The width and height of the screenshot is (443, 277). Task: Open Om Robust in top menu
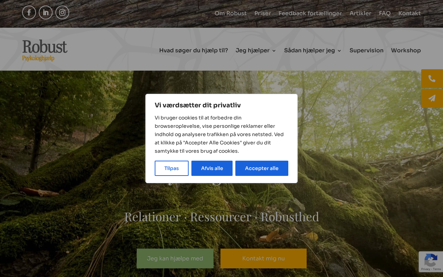pos(230,13)
